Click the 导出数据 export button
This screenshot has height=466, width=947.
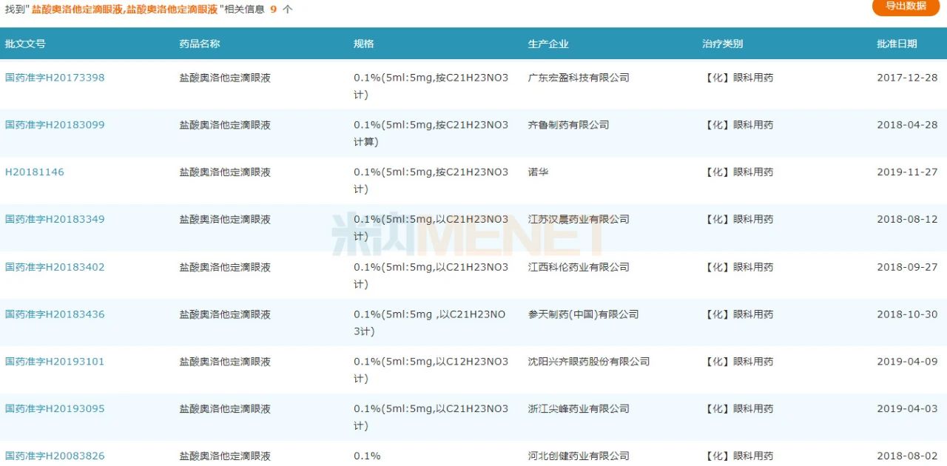(x=905, y=6)
